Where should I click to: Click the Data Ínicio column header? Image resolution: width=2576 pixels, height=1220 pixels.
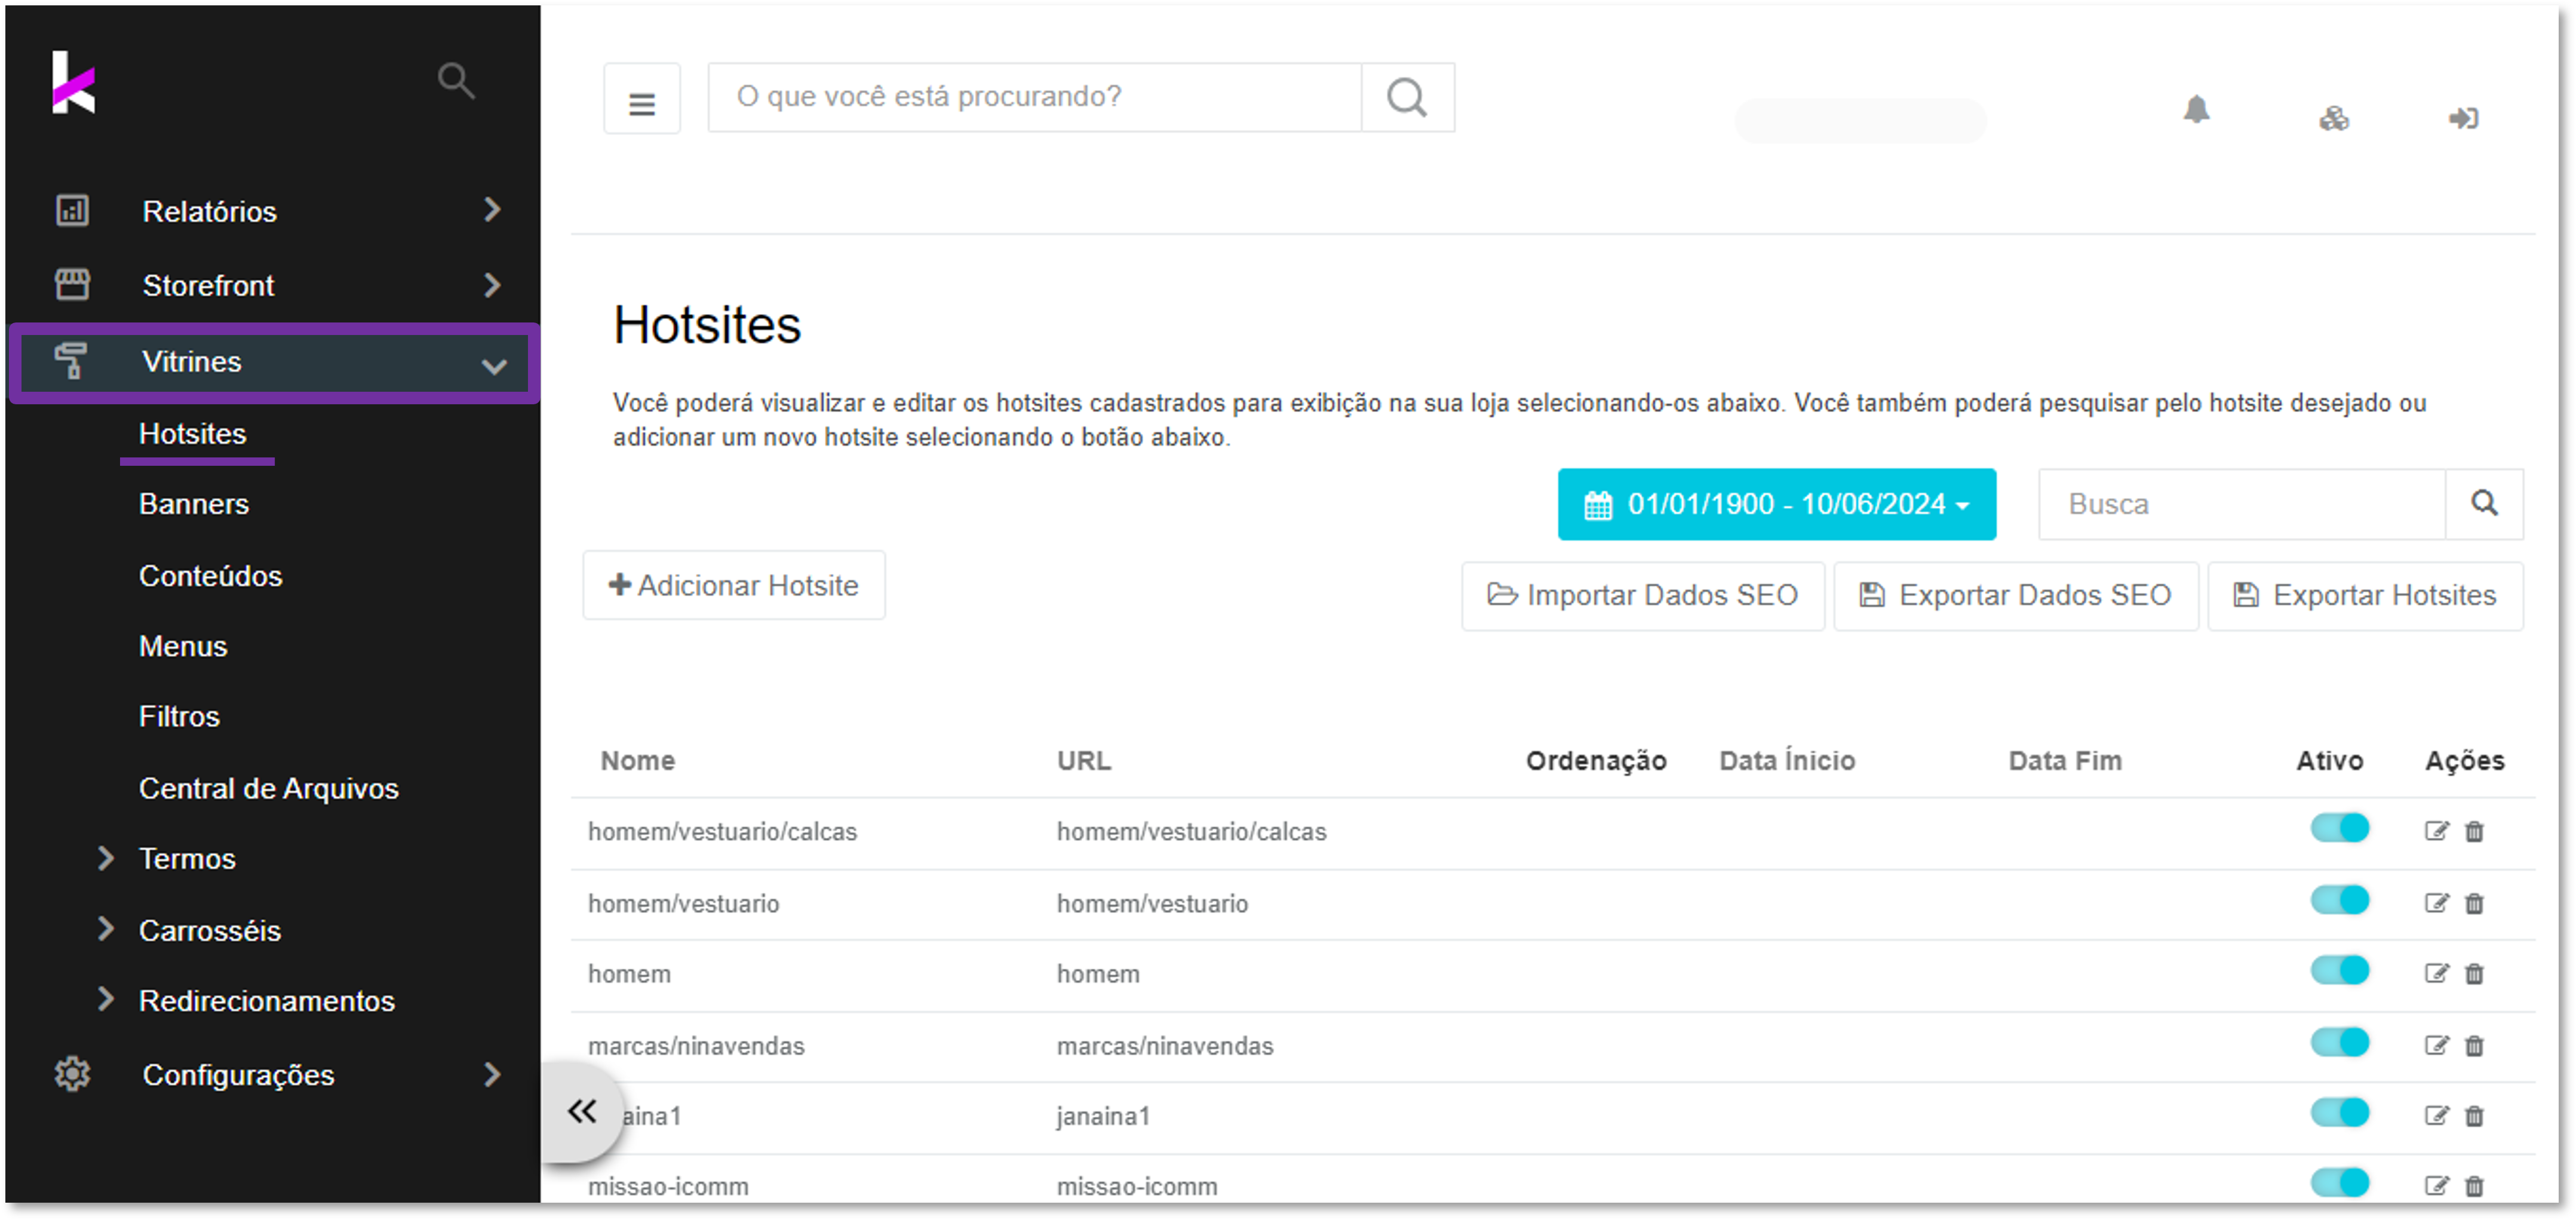pyautogui.click(x=1787, y=761)
